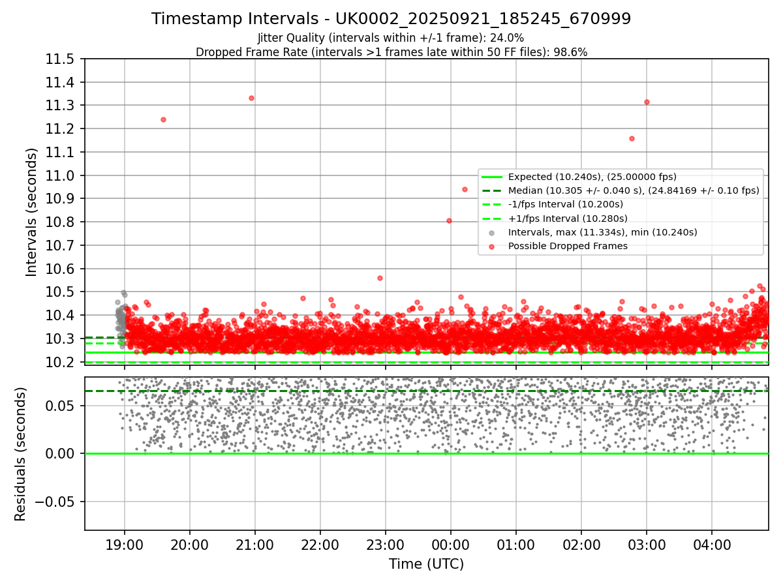Click the y-axis tick label '11.0'
783x587 pixels.
(x=61, y=175)
